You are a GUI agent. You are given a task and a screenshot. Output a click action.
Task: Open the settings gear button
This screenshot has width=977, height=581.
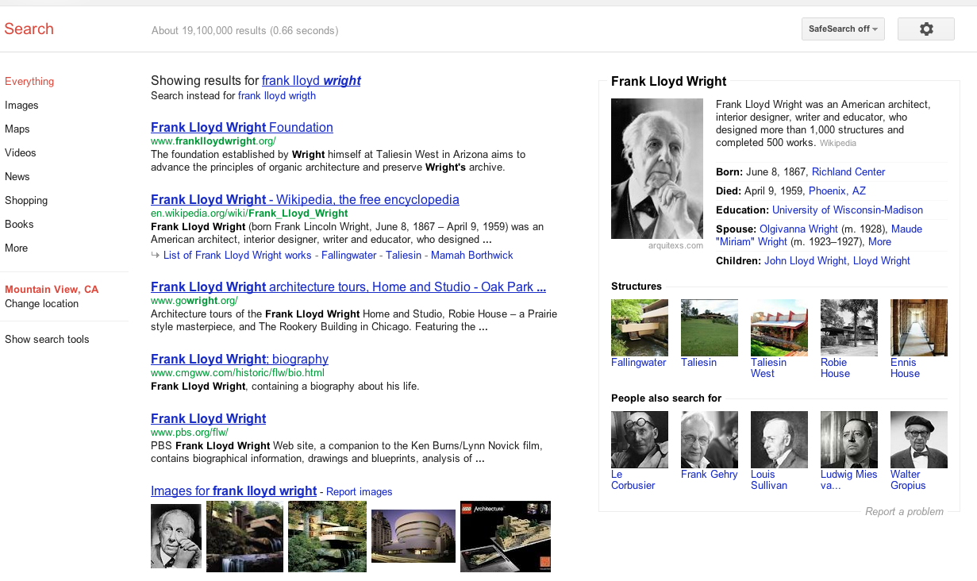coord(925,29)
